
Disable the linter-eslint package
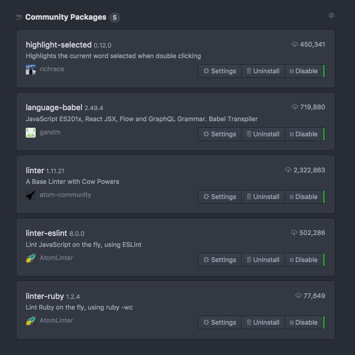303,260
